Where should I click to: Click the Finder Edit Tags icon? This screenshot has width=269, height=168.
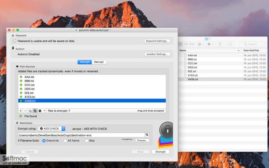click(230, 44)
